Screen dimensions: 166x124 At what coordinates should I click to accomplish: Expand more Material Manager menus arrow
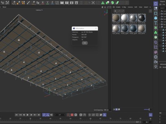[x=150, y=7]
